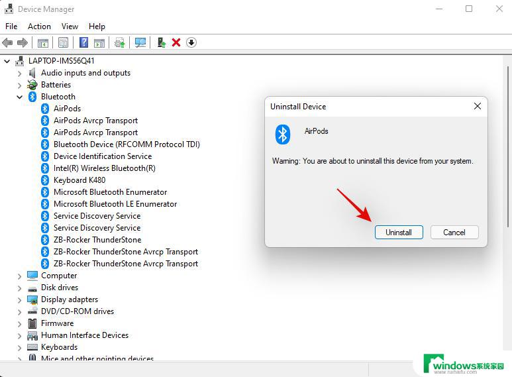Viewport: 512px width, 377px height.
Task: Click Bluetooth icon beside Intel(R) Wireless Bluetooth(R)
Action: pos(45,168)
